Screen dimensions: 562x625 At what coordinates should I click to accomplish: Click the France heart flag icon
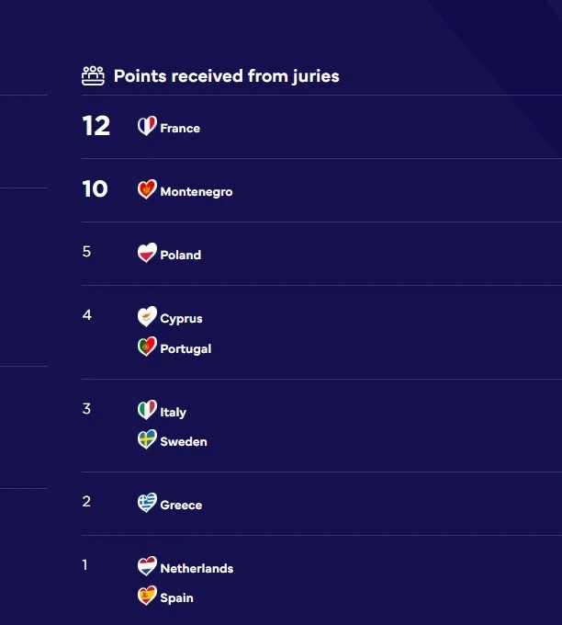click(147, 126)
